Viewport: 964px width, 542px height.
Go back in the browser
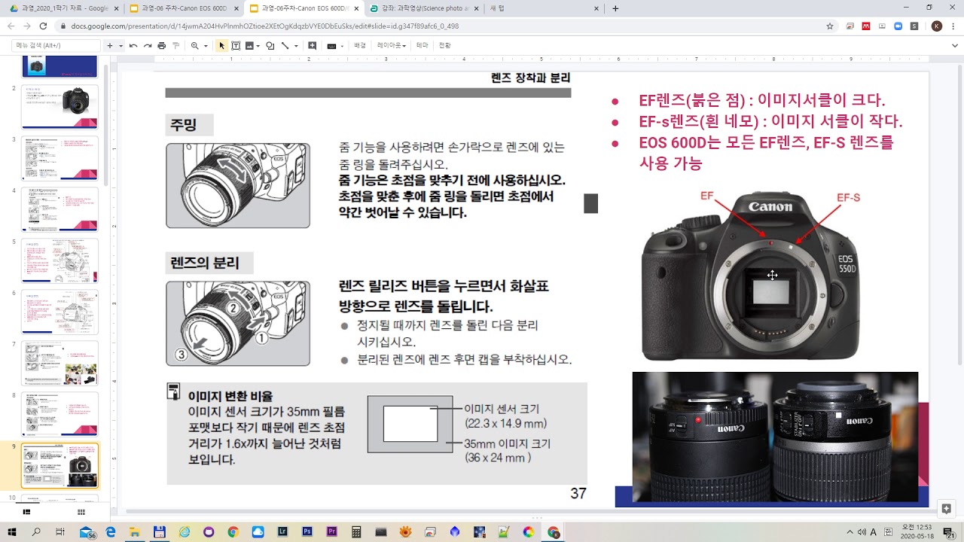pyautogui.click(x=11, y=26)
